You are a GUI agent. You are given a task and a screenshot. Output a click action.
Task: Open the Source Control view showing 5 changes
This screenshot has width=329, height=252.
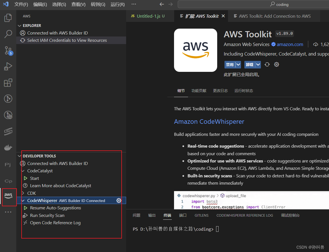click(x=8, y=51)
